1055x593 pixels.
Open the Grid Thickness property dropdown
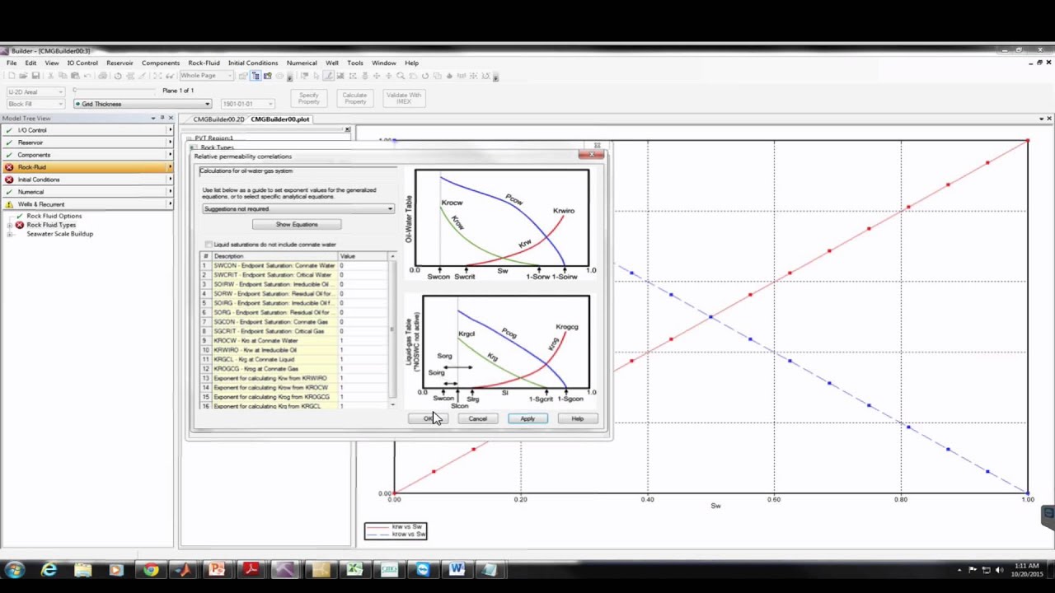point(143,104)
